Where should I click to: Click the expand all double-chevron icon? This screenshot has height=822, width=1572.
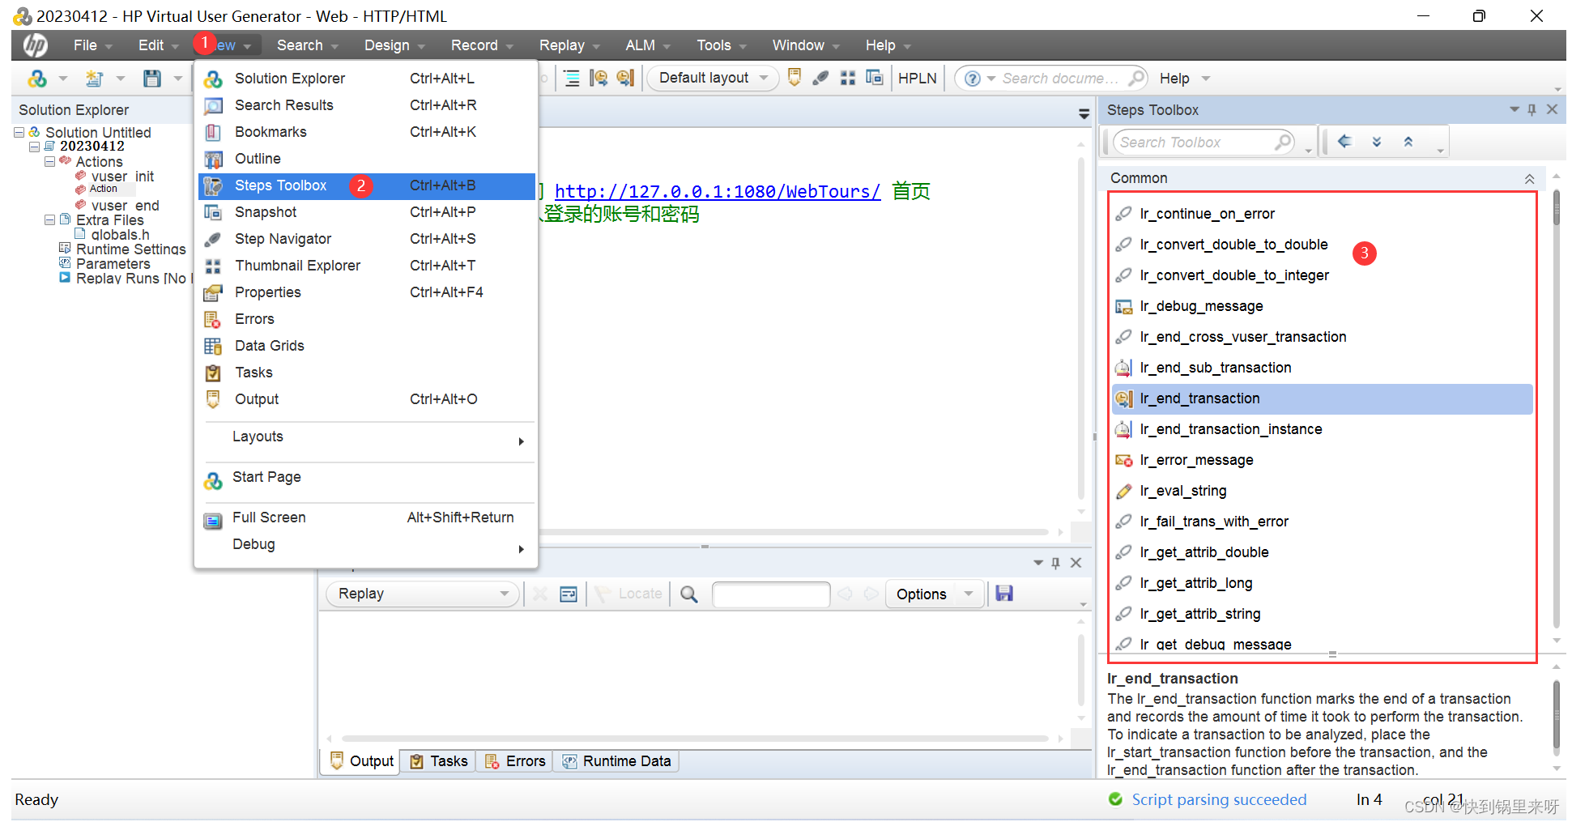(x=1377, y=142)
